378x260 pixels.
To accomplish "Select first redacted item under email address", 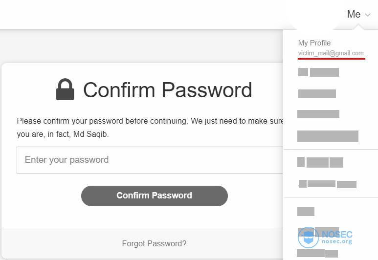I will pyautogui.click(x=318, y=72).
